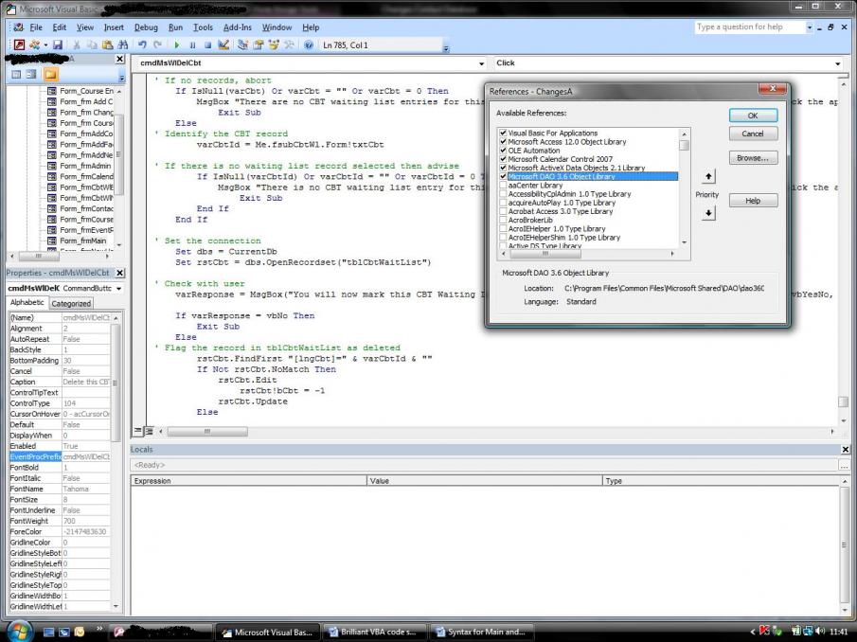Viewport: 857px width, 642px height.
Task: Switch to Categorized properties tab
Action: click(x=71, y=303)
